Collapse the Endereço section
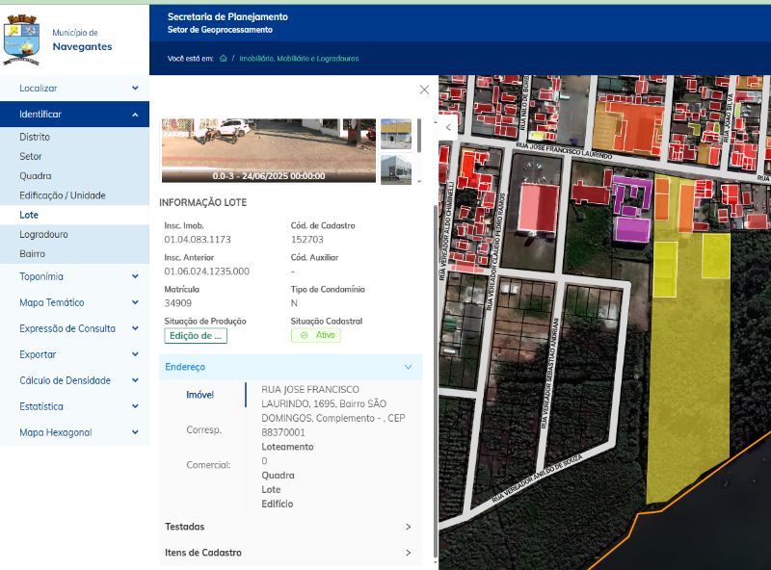The image size is (771, 570). (291, 367)
